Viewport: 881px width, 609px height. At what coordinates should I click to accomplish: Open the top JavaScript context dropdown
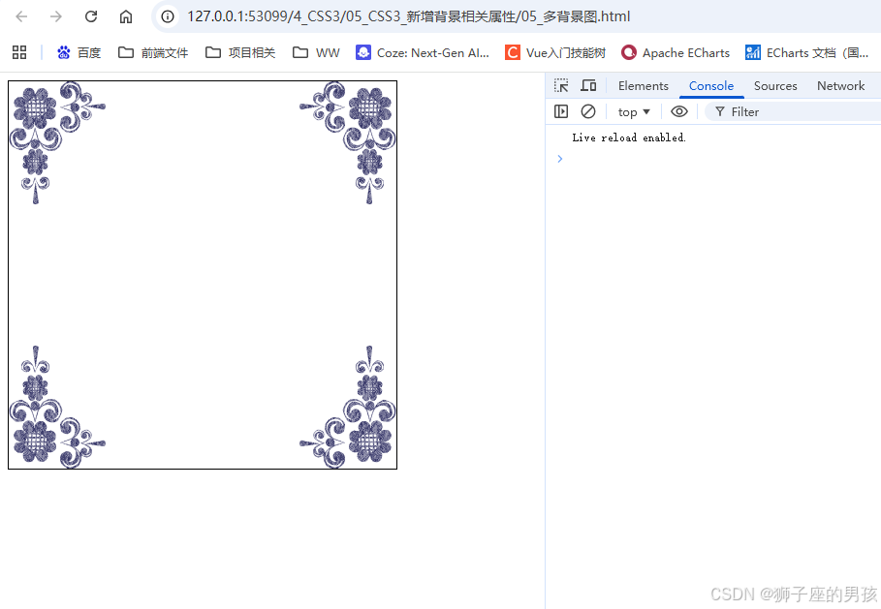pos(634,112)
